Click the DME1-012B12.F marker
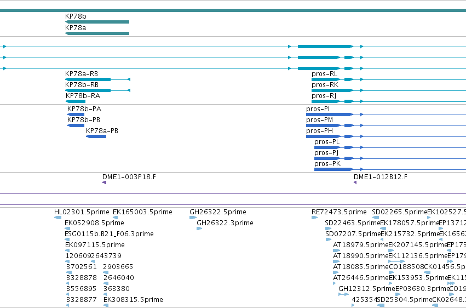The image size is (466, 308). pos(355,182)
